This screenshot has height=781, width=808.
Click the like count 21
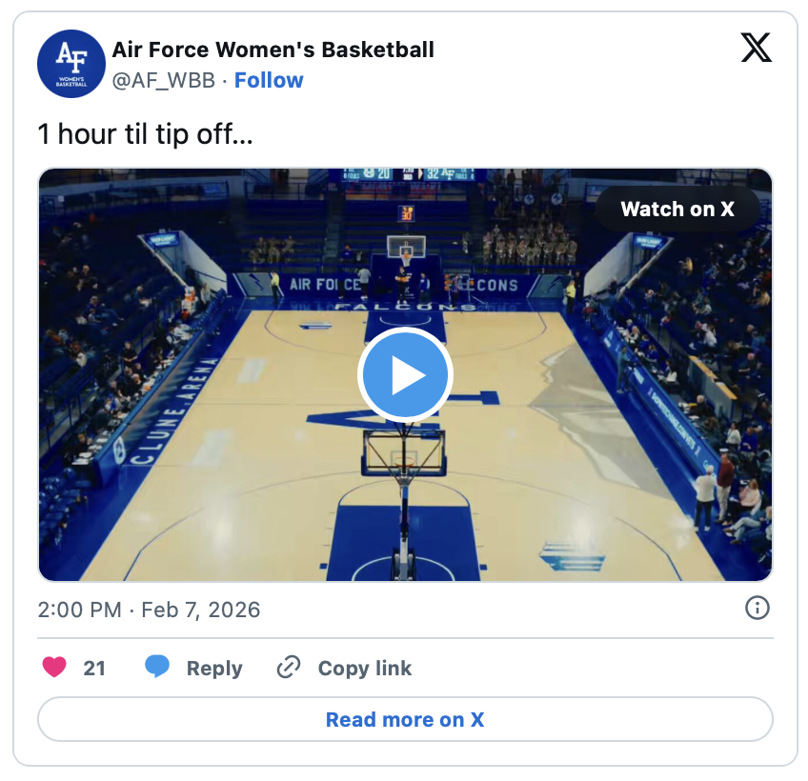coord(94,669)
